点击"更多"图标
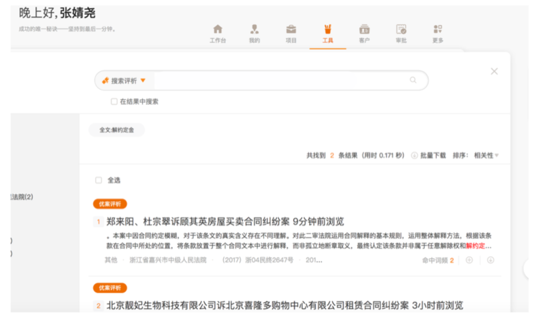This screenshot has height=317, width=536. (437, 30)
